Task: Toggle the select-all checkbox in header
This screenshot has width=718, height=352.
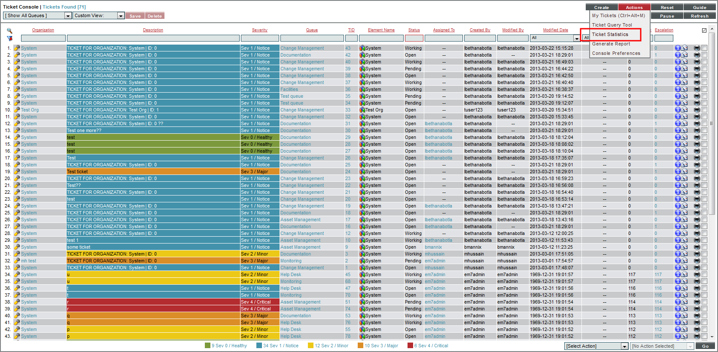Action: [704, 30]
